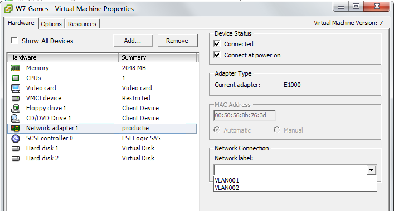Open the Network label dropdown arrow

coord(371,170)
